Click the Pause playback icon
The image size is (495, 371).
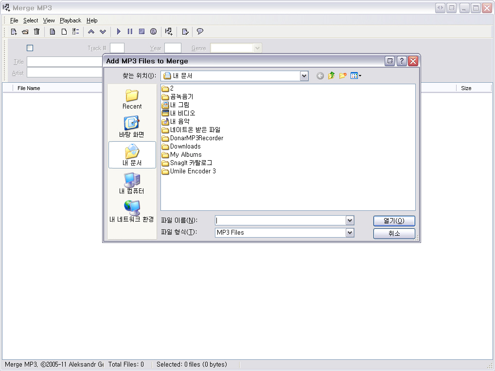tap(130, 32)
